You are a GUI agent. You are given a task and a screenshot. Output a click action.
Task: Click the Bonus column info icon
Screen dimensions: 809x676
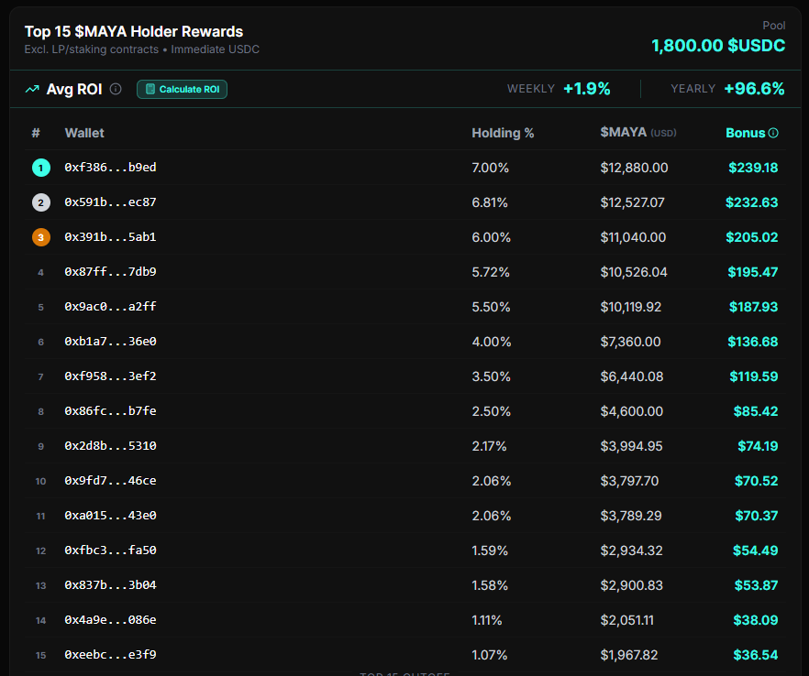pos(773,133)
